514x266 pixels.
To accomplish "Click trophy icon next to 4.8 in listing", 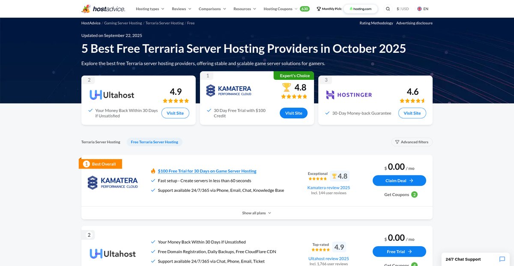I will [334, 176].
